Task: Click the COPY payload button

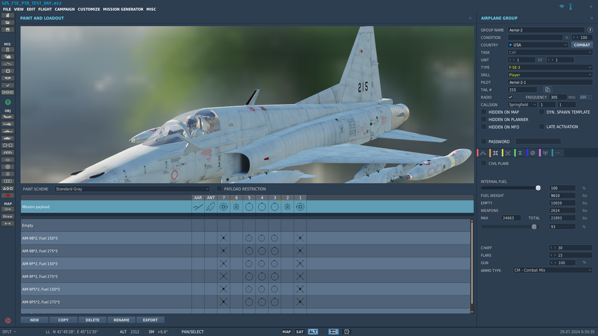Action: click(x=63, y=320)
